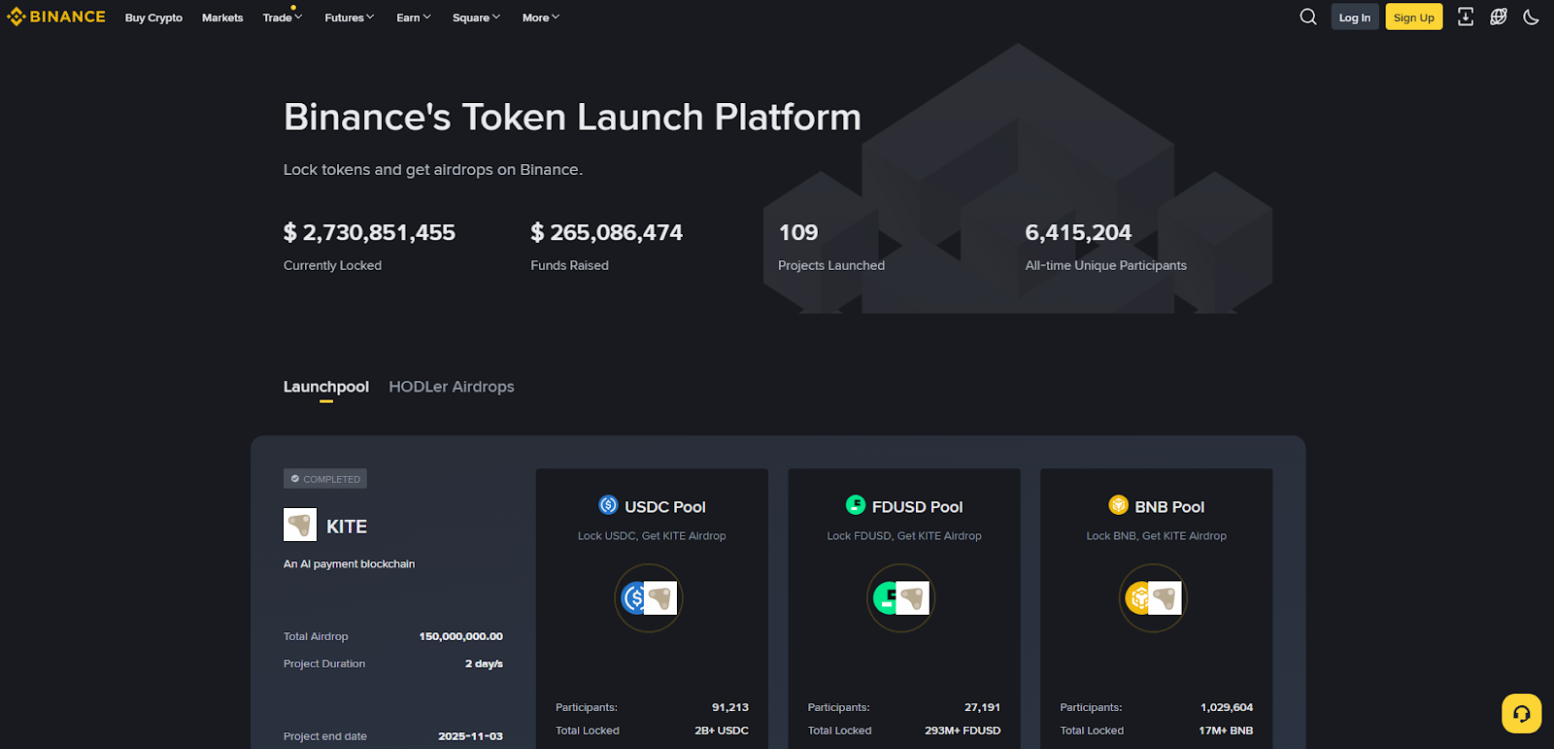The height and width of the screenshot is (749, 1554).
Task: Toggle dark mode moon icon
Action: tap(1532, 17)
